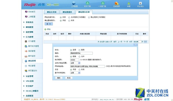Open the 基于时间控制 dropdown in dialog
173x101 pixels.
[x=75, y=73]
